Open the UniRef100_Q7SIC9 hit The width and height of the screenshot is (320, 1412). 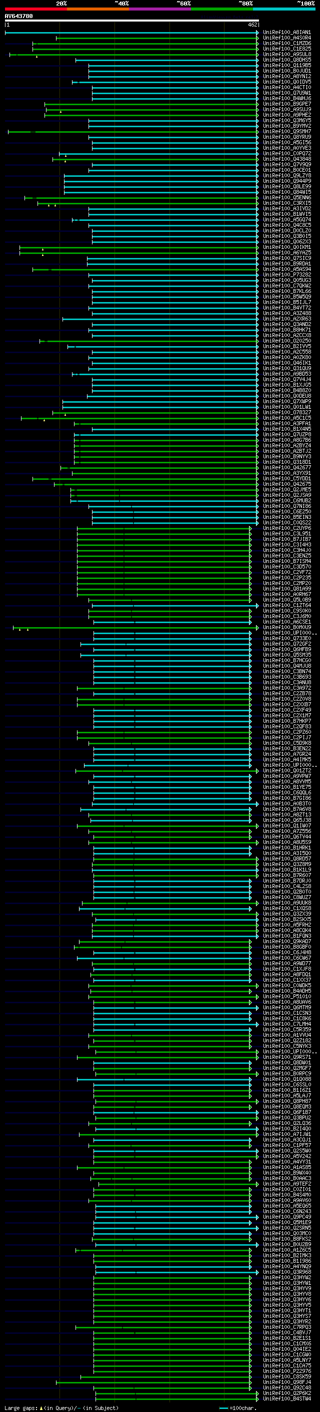click(287, 258)
